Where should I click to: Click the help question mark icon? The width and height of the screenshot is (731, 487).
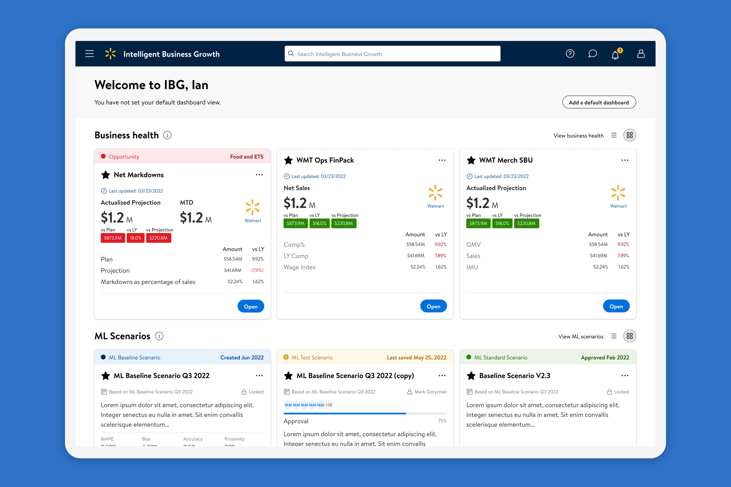[x=570, y=54]
